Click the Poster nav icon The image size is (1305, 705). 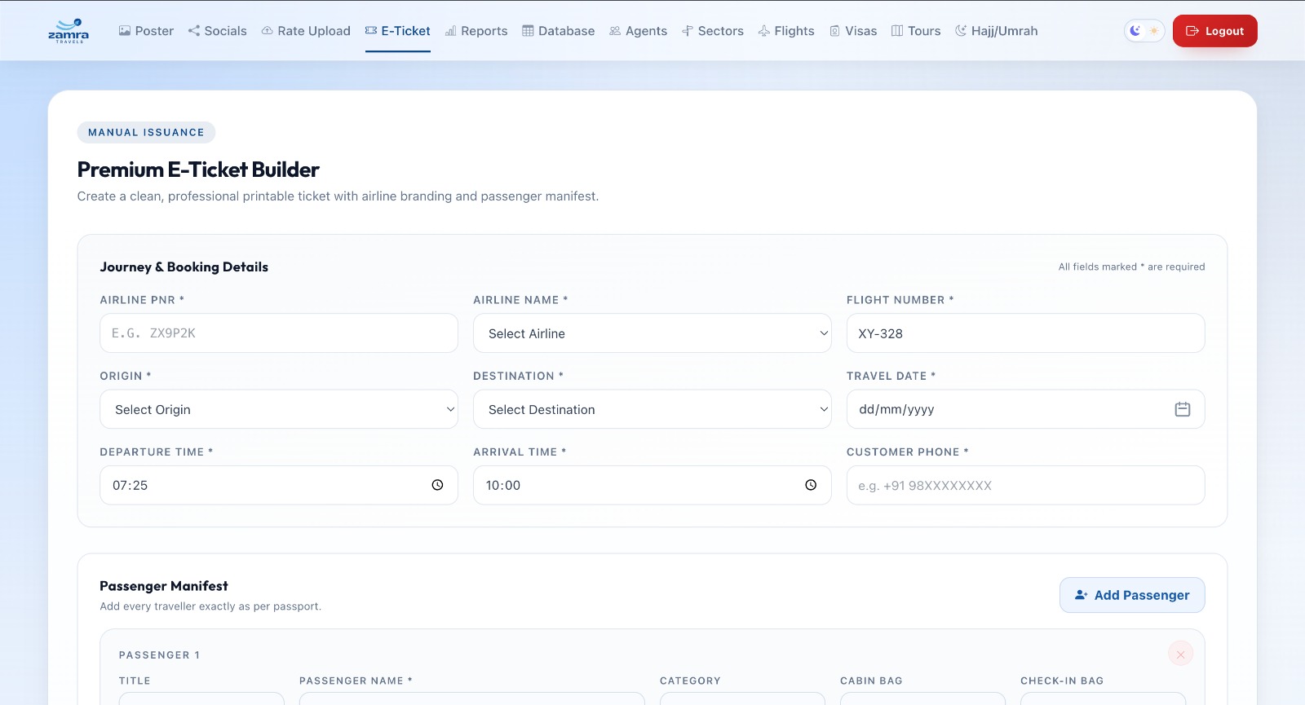coord(125,31)
